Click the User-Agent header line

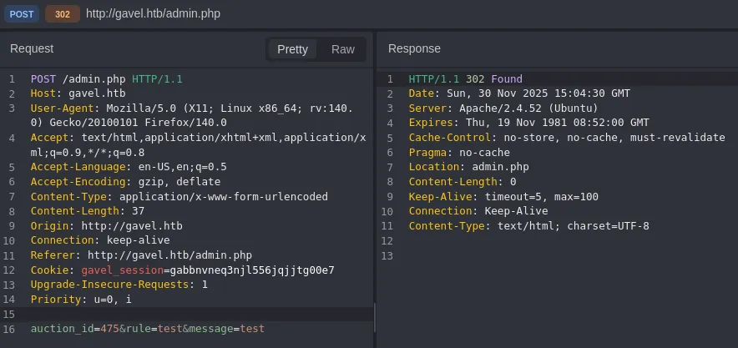point(191,108)
